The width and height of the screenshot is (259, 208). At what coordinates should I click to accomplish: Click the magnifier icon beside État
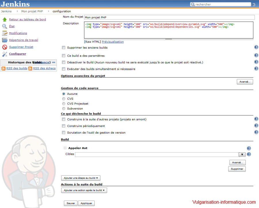(x=5, y=26)
